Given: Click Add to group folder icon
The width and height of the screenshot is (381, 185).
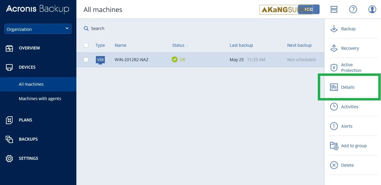Looking at the screenshot, I should (334, 146).
